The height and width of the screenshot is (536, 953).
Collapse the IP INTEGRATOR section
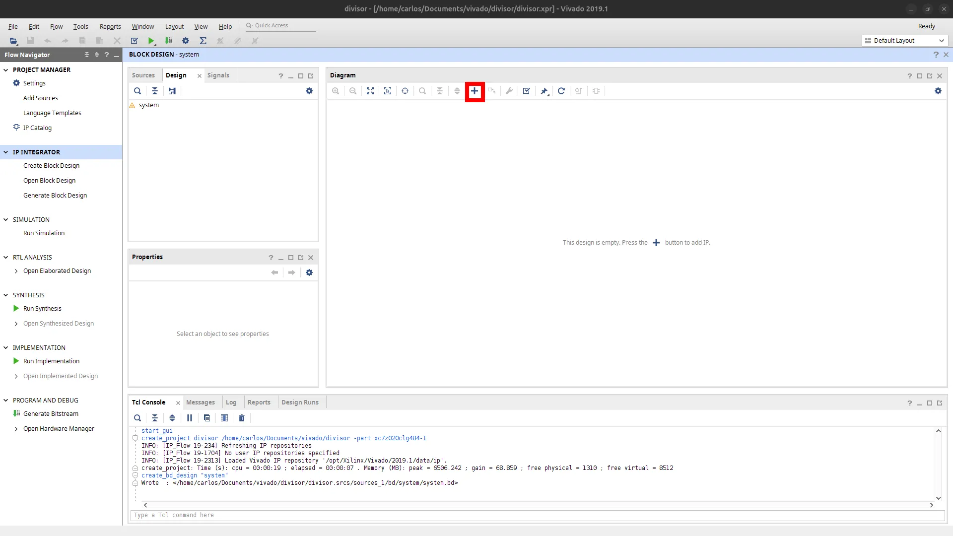tap(6, 152)
